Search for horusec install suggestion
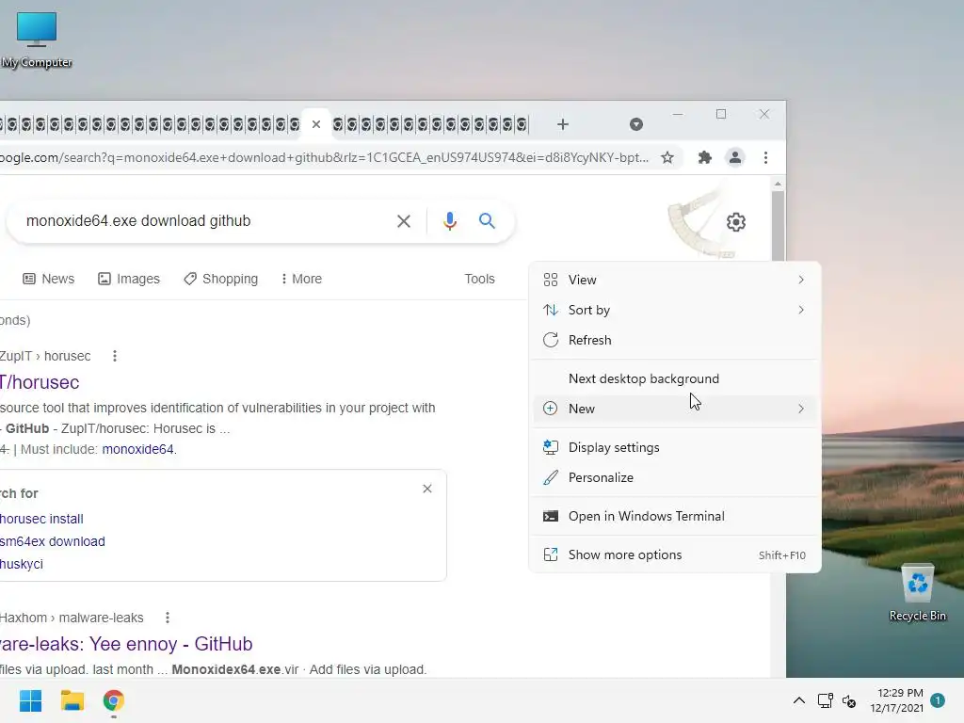 pyautogui.click(x=41, y=519)
